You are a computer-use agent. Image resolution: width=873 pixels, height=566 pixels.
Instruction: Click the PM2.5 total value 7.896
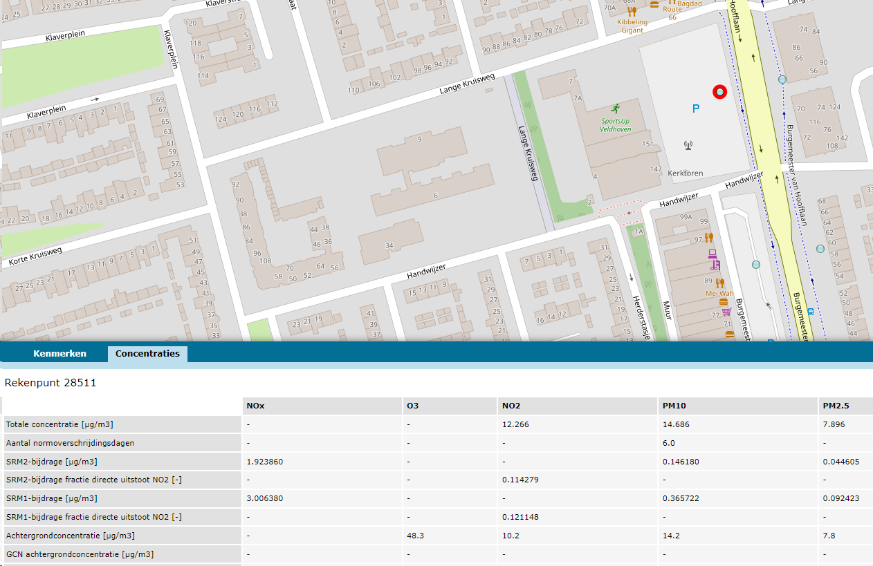(x=834, y=424)
